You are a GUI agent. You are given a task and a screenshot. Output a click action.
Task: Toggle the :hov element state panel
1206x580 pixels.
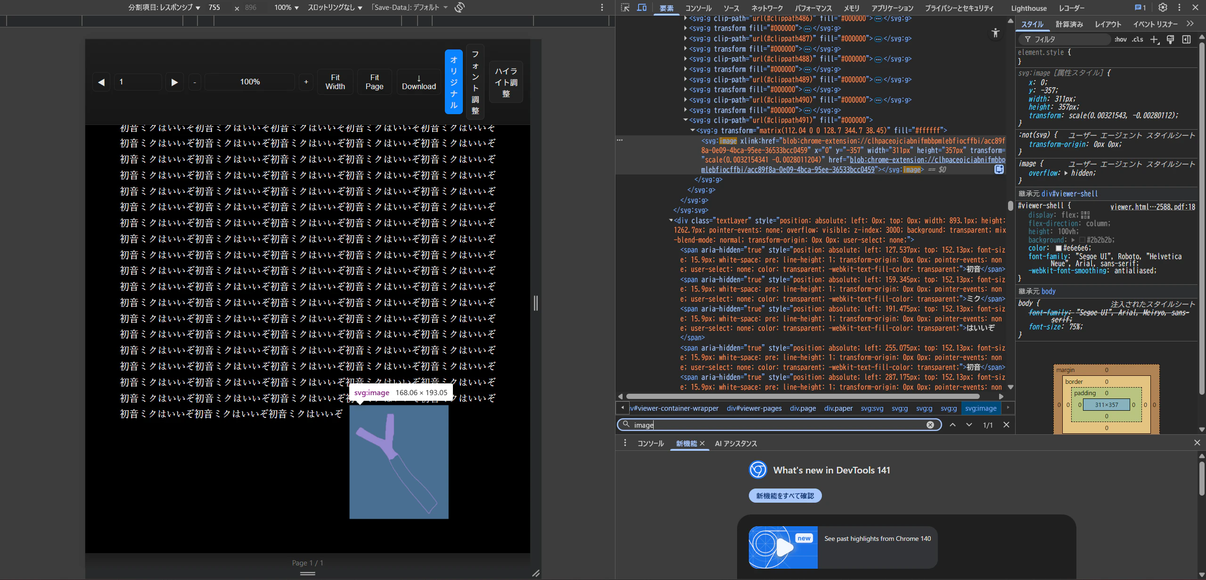tap(1121, 40)
